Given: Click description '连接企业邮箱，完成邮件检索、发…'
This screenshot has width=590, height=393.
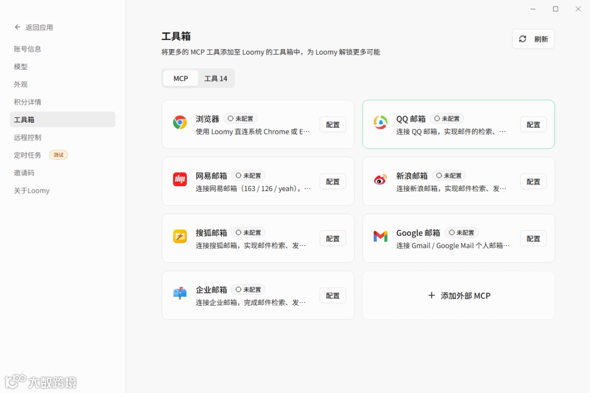Looking at the screenshot, I should 251,302.
